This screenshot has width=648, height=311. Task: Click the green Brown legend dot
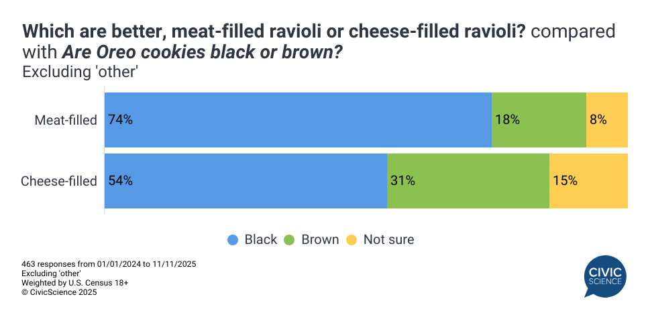tap(290, 239)
